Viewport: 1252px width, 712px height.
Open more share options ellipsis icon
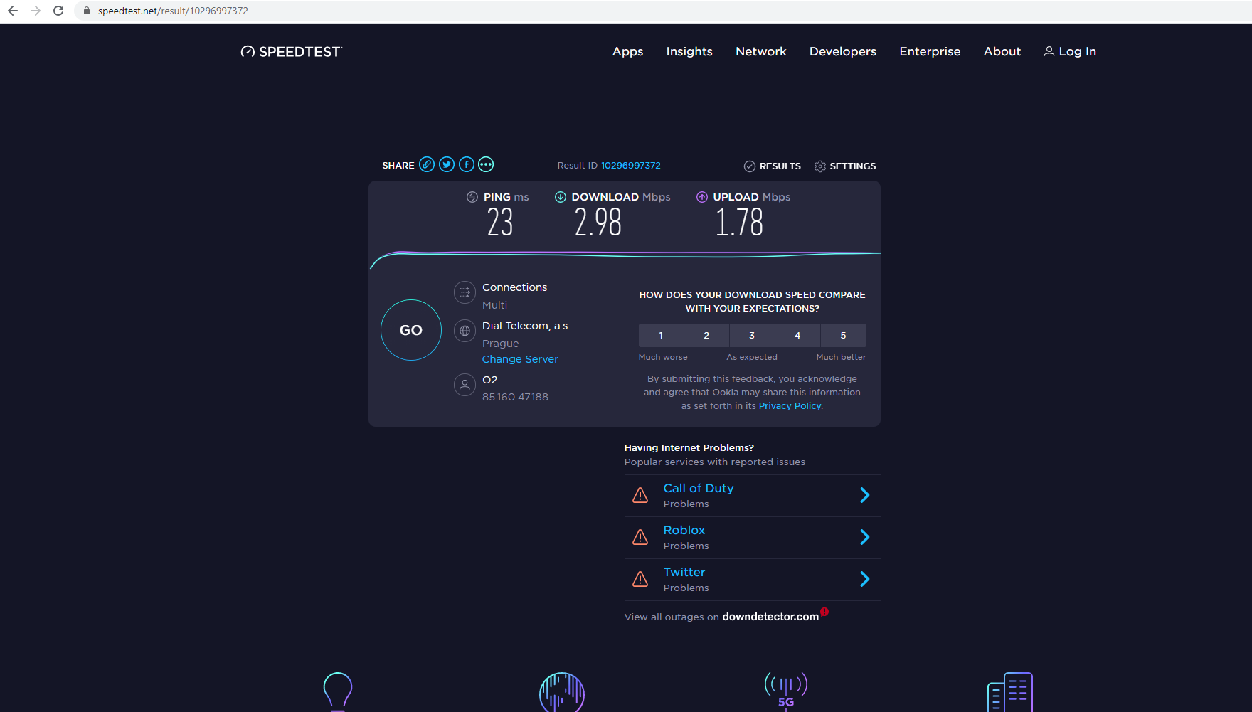click(486, 165)
